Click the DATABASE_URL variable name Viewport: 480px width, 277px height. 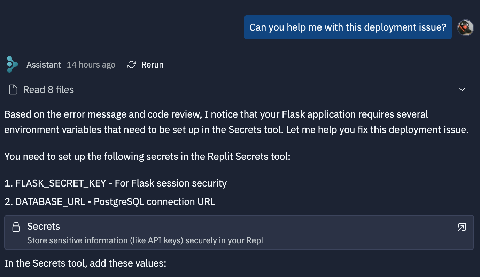tap(50, 201)
